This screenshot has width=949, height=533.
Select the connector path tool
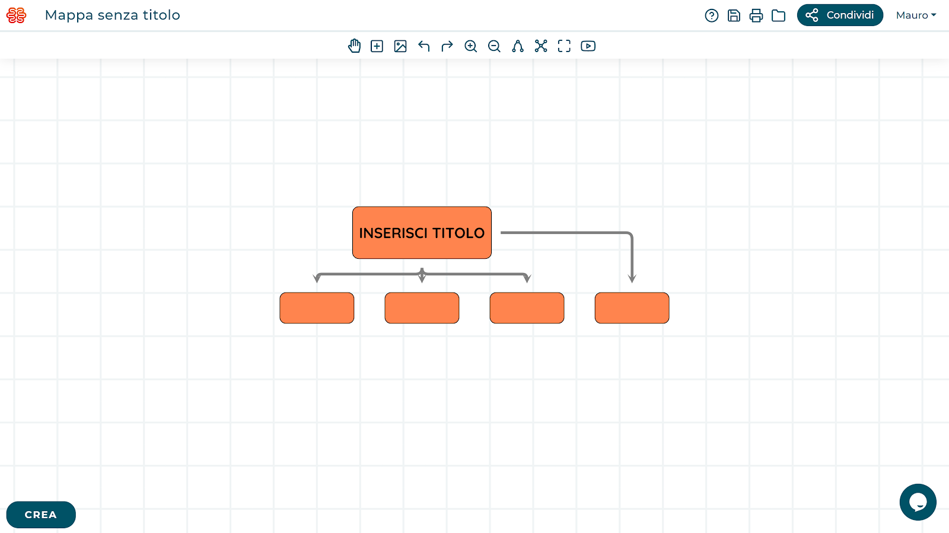pos(518,46)
